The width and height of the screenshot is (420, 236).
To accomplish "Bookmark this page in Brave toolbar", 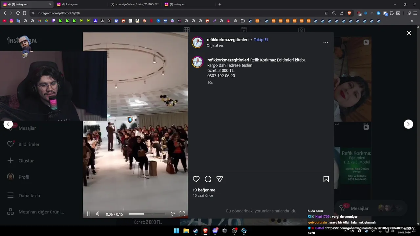I will coord(24,13).
